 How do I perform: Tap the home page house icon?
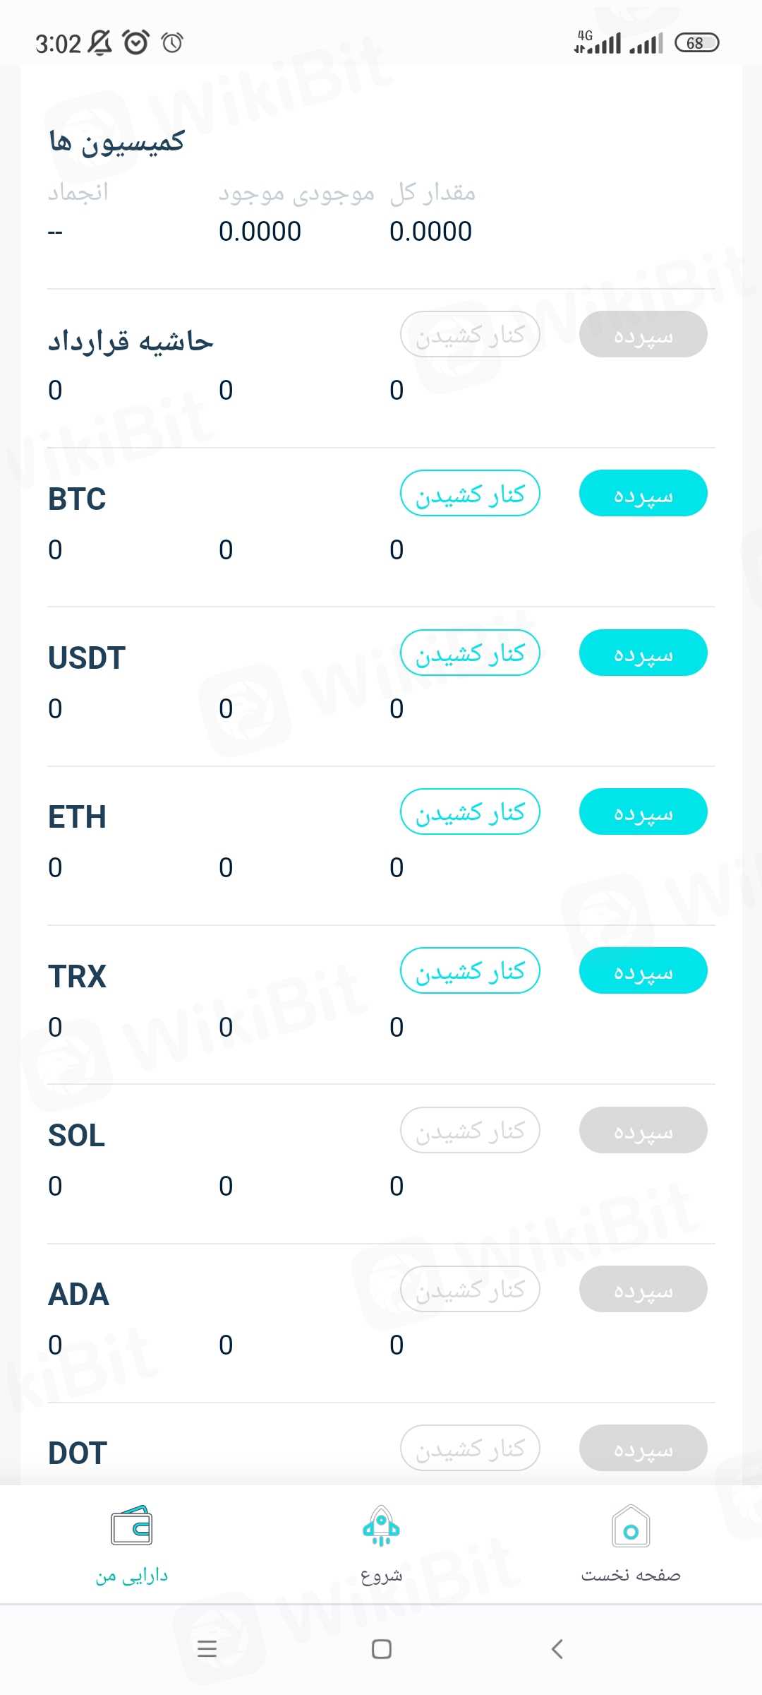(x=631, y=1527)
